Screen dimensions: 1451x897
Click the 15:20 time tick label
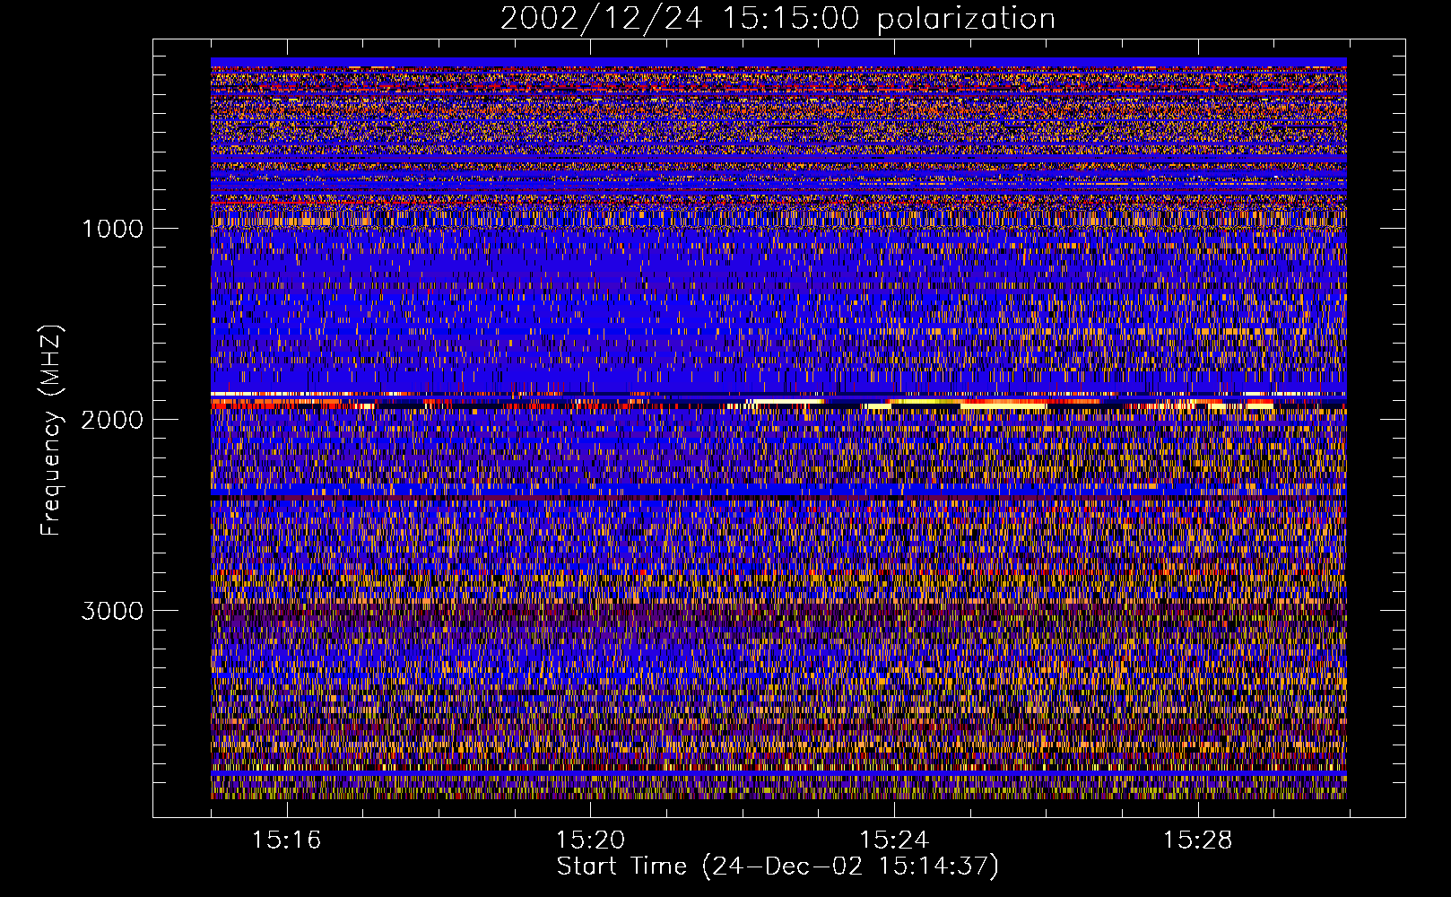click(x=590, y=840)
